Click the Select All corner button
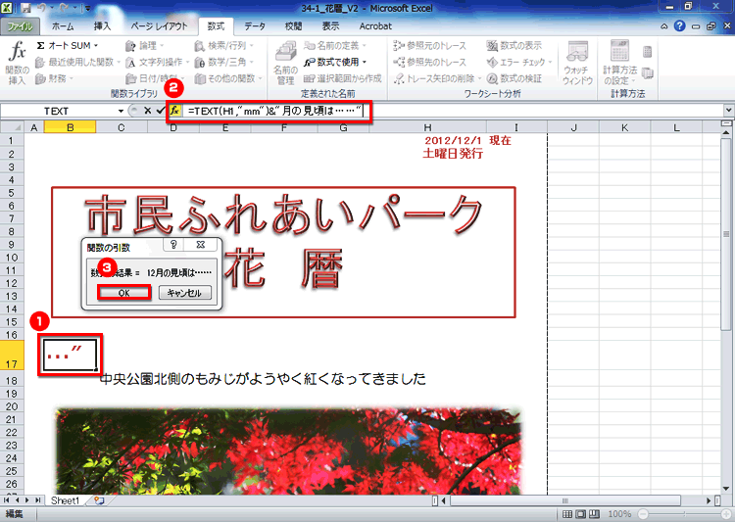 click(12, 127)
